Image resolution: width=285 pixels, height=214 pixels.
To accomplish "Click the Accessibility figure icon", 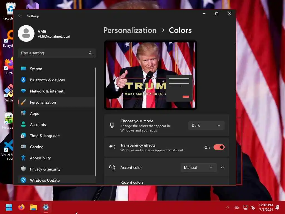I will coord(23,158).
